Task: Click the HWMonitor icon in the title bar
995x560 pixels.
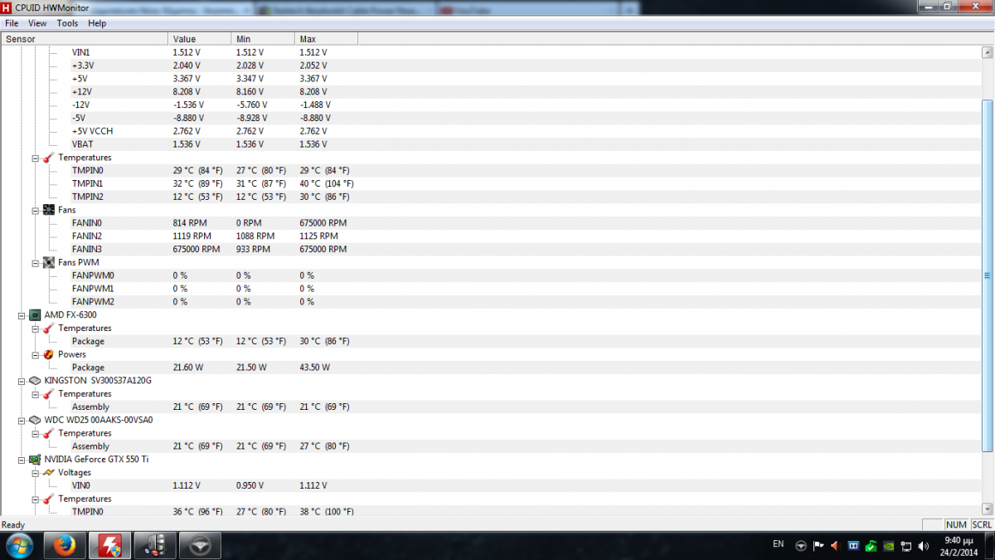Action: point(7,7)
